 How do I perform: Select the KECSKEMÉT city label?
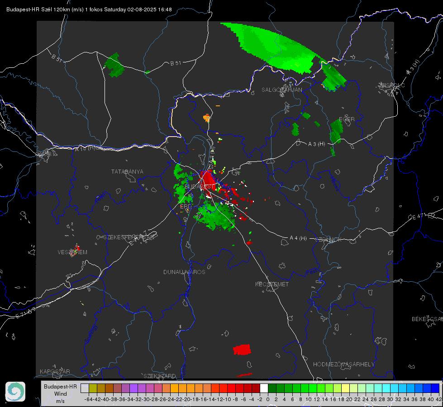tap(272, 284)
